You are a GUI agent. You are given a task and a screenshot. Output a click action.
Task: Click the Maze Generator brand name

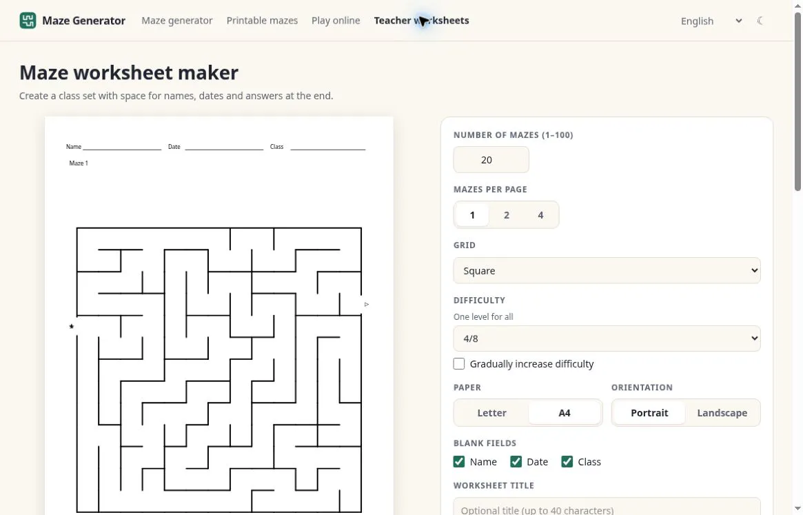coord(83,21)
